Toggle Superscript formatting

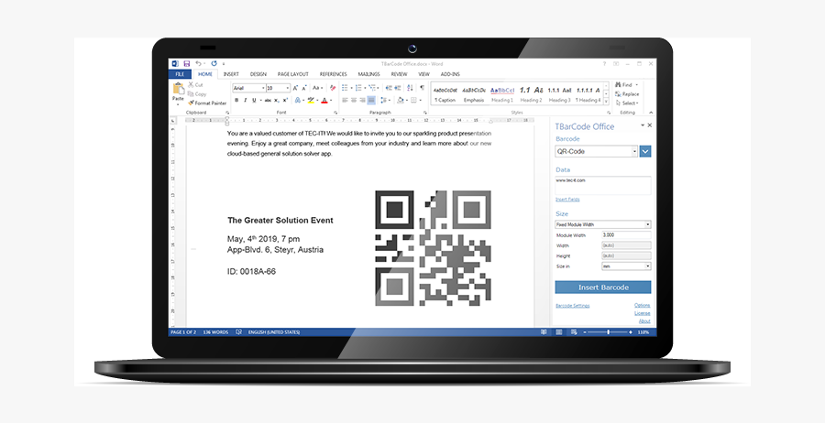[285, 100]
